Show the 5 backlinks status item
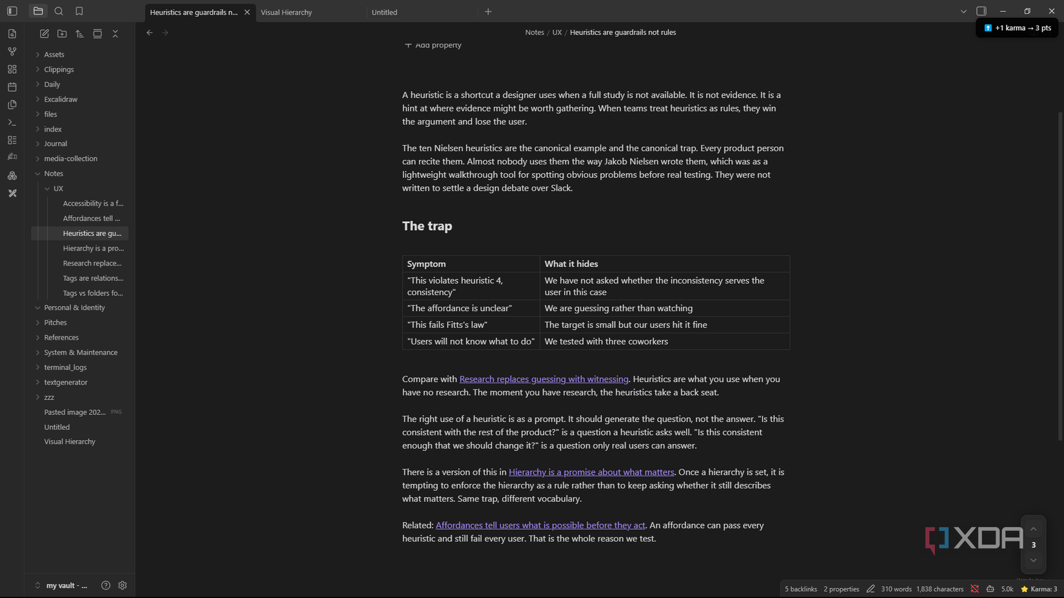This screenshot has width=1064, height=598. [x=801, y=589]
